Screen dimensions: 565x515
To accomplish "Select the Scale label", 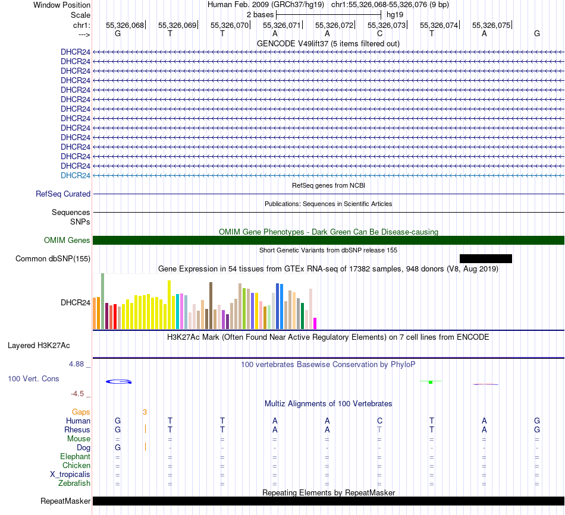I will (x=80, y=15).
